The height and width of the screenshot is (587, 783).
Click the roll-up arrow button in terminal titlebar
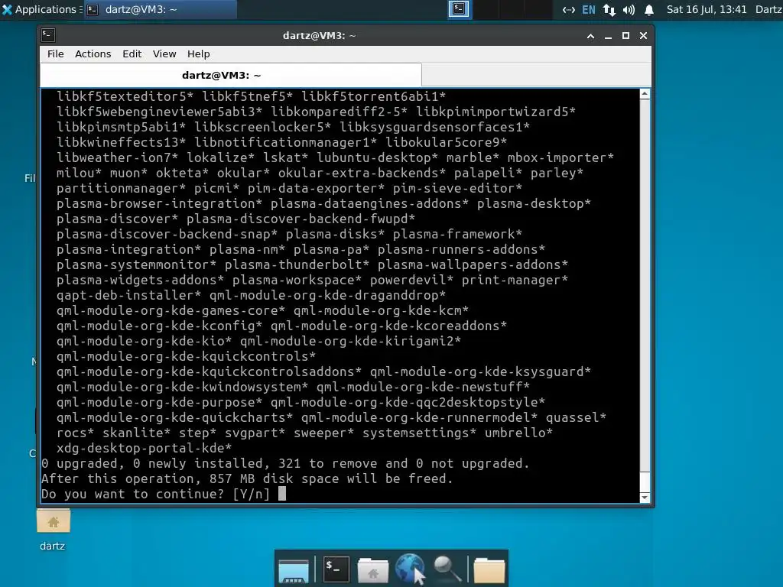click(x=590, y=36)
